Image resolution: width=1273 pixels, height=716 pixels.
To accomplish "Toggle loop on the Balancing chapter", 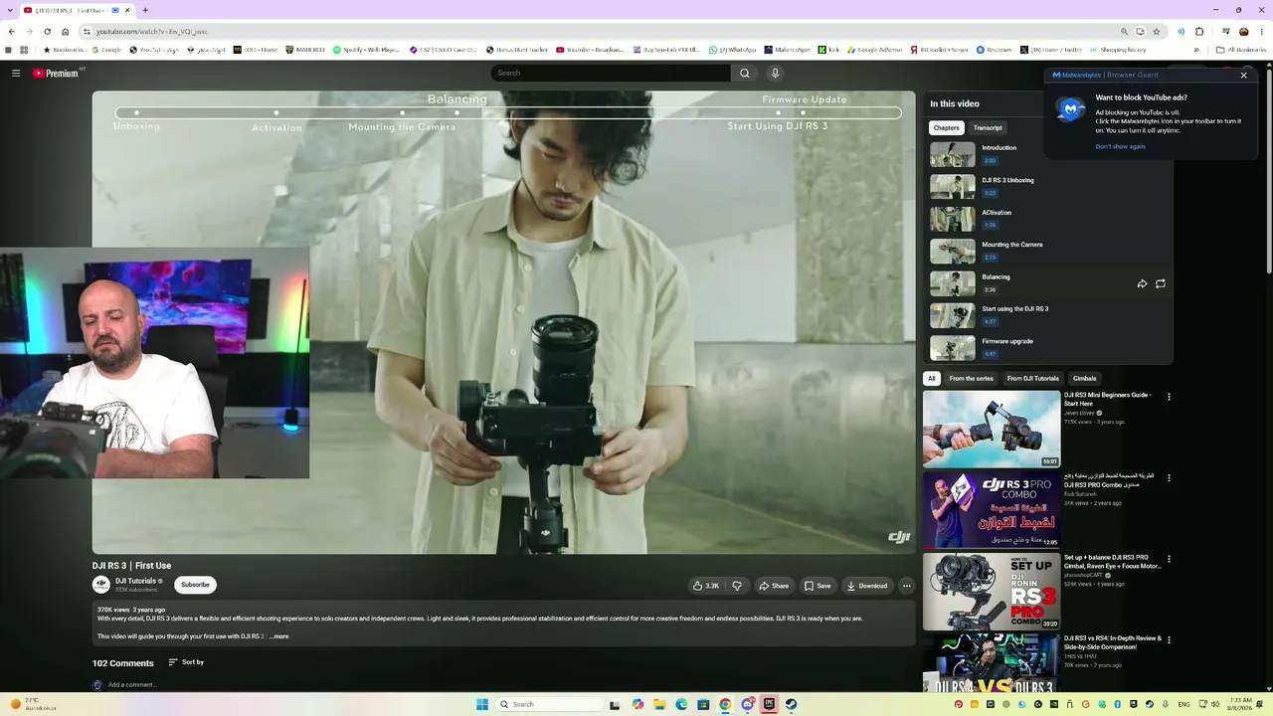I will click(x=1161, y=283).
